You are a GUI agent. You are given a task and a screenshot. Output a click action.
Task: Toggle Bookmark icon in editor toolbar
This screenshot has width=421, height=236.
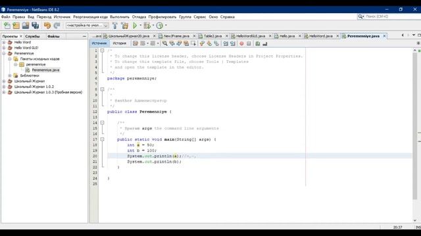click(x=216, y=43)
